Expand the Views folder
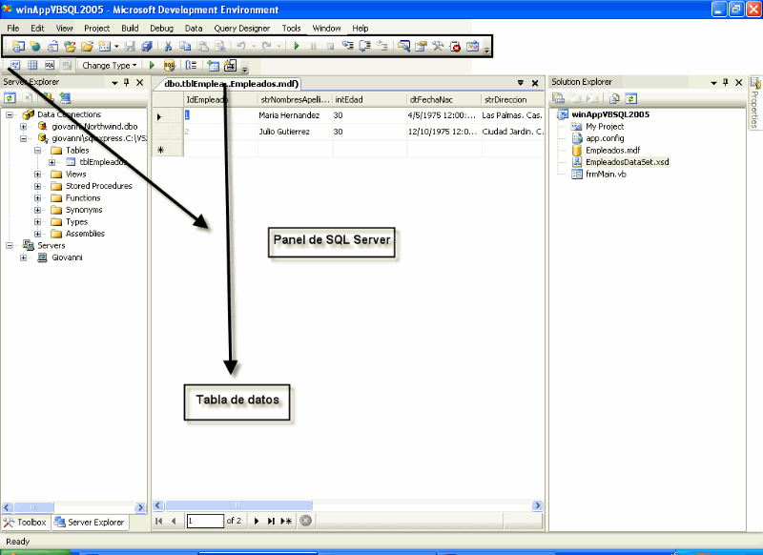763x555 pixels. click(37, 175)
